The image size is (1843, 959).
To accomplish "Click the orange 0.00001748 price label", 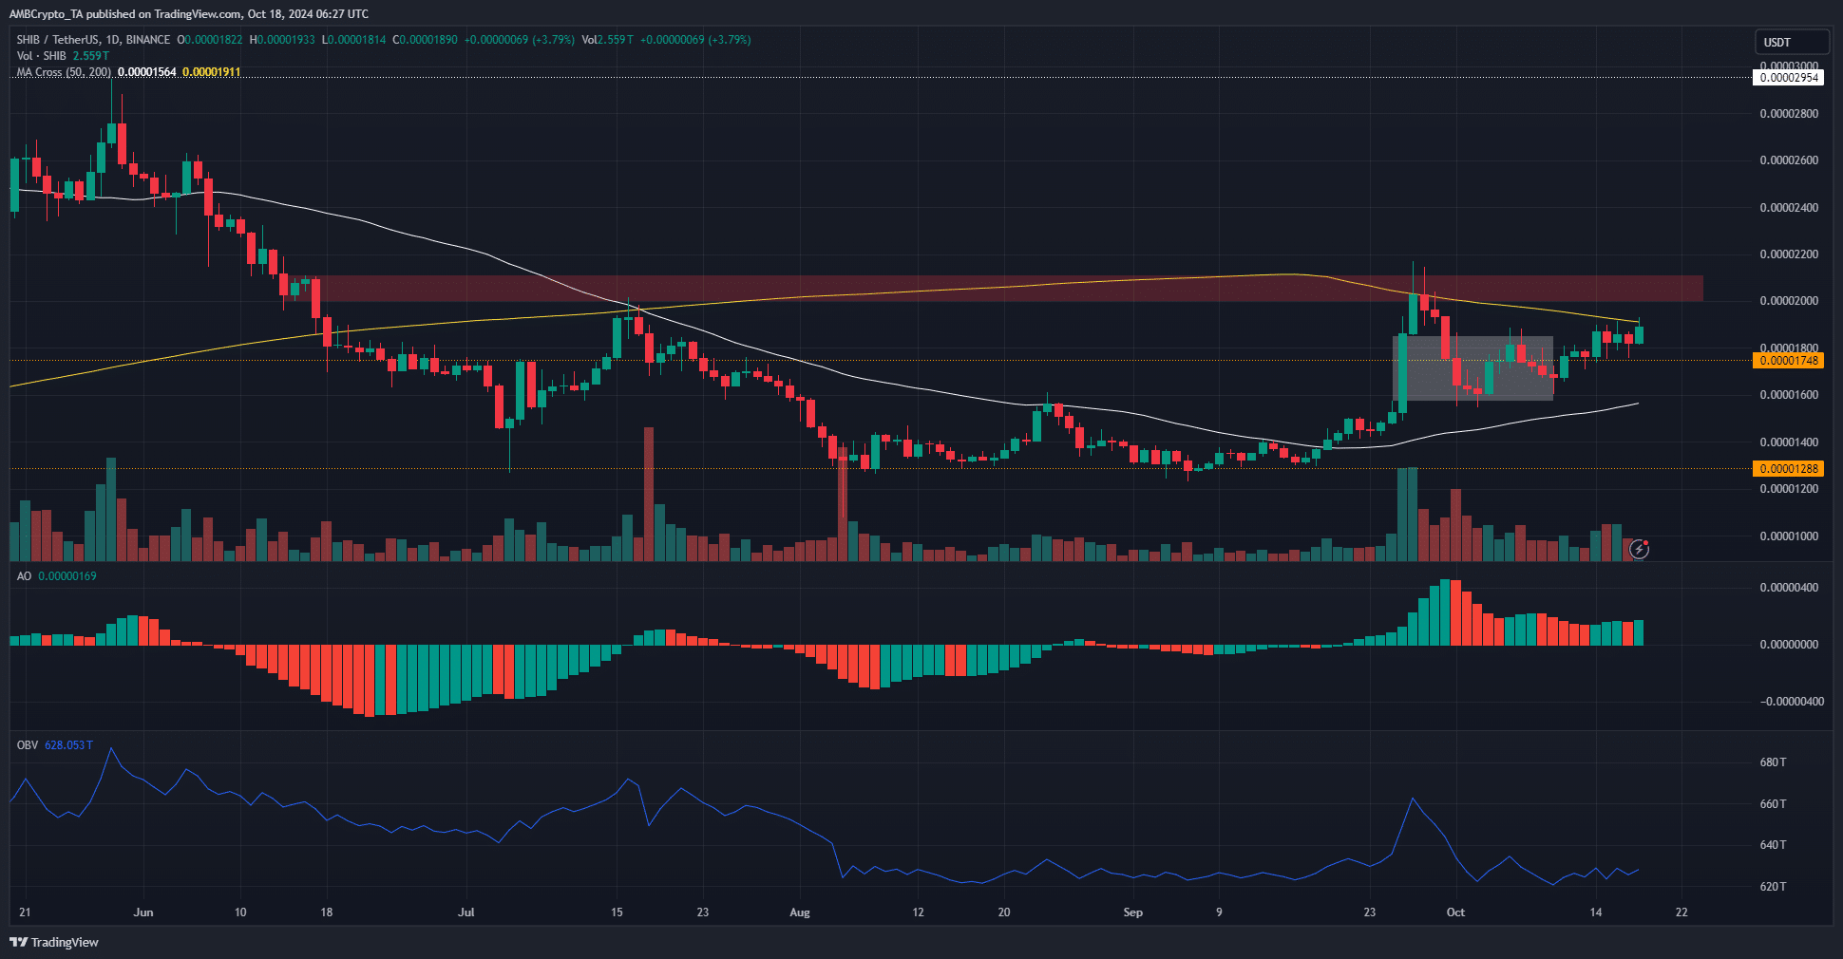I will pos(1789,360).
